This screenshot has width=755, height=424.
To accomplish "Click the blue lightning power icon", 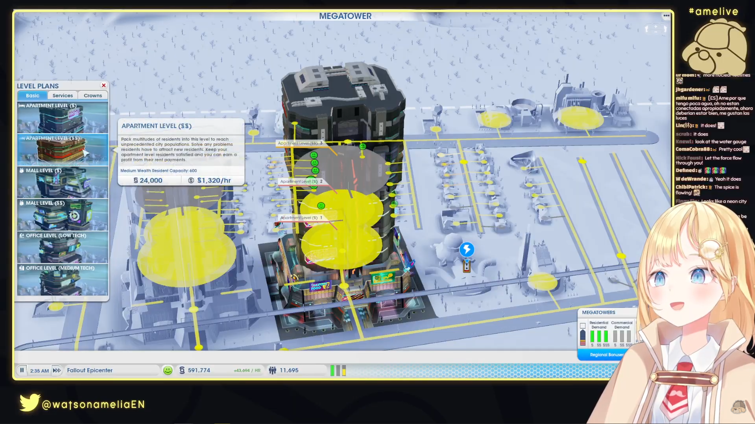I will (467, 249).
